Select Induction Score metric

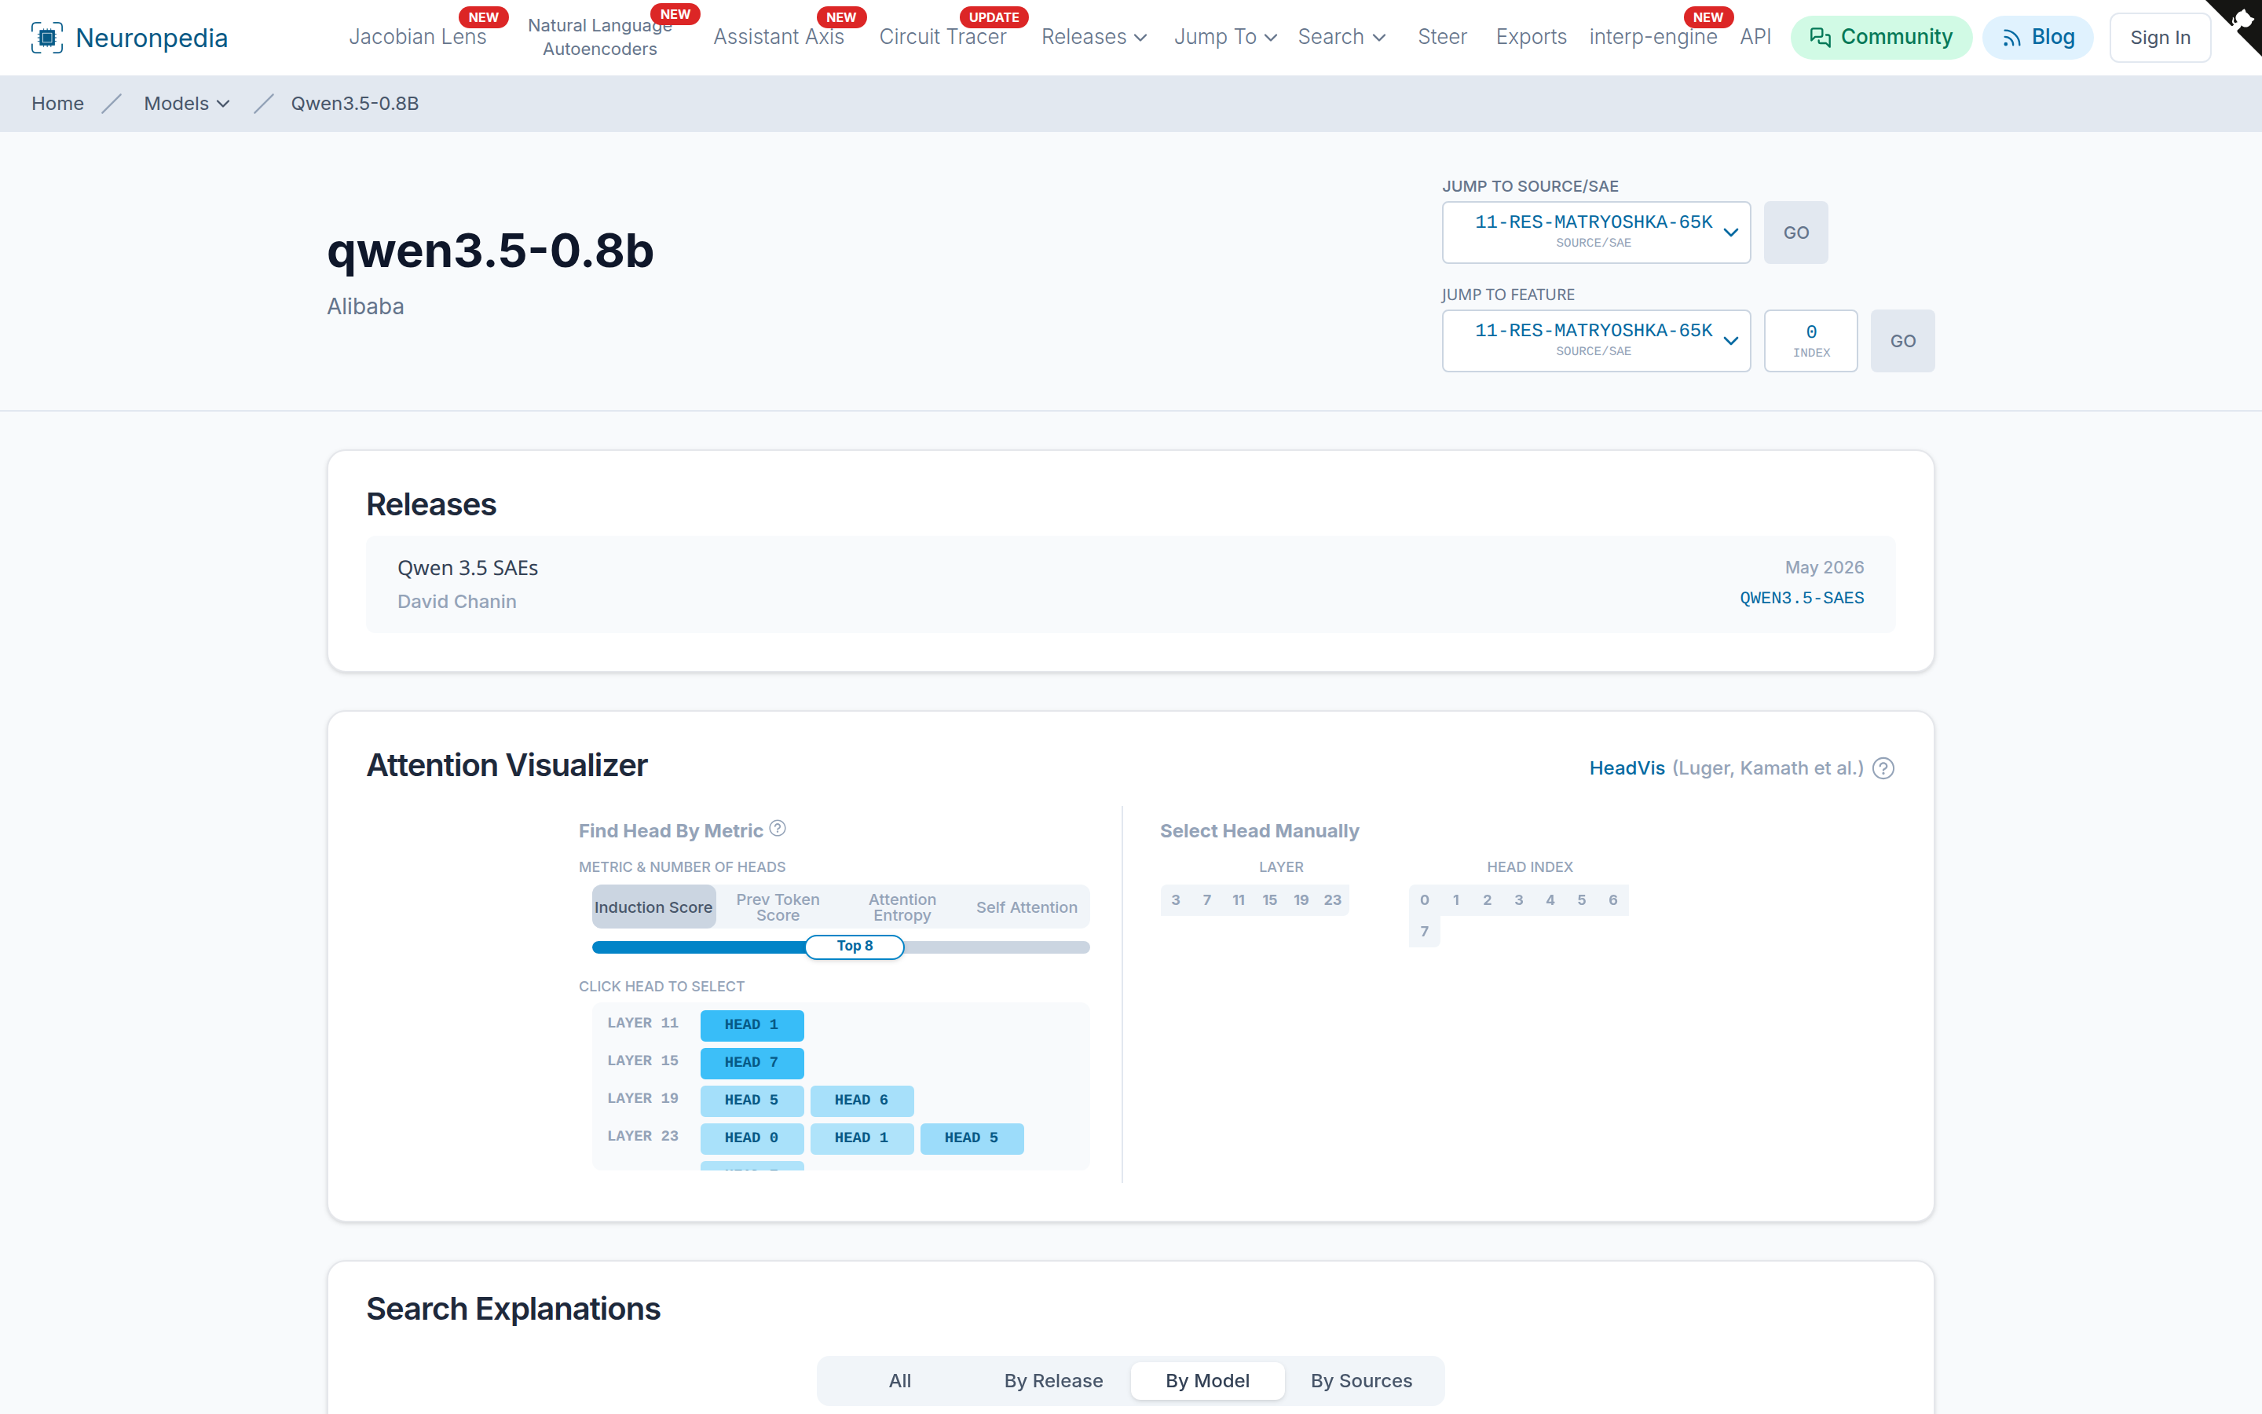[653, 907]
